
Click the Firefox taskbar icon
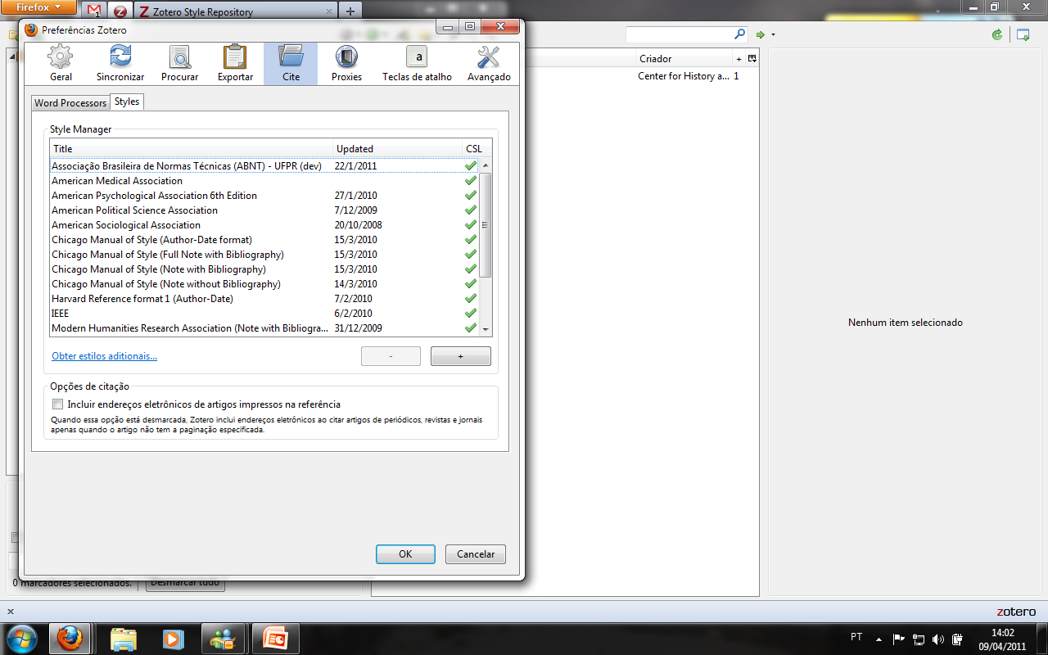click(70, 639)
